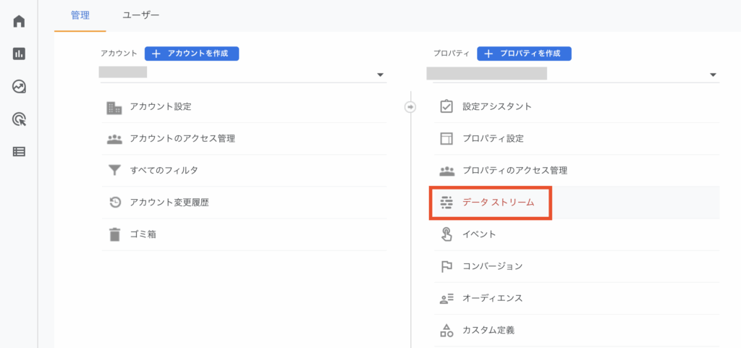Viewport: 741px width, 348px height.
Task: Select コンバージョン in the property list
Action: pos(492,266)
